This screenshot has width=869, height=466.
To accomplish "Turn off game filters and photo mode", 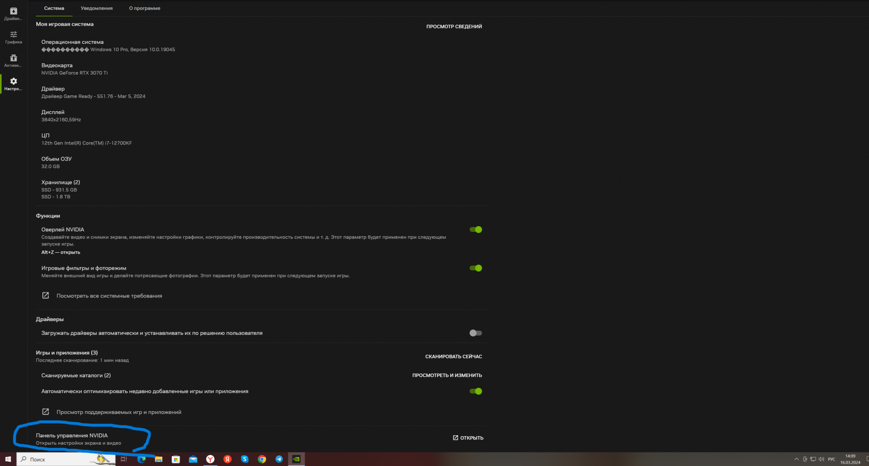I will pos(476,268).
